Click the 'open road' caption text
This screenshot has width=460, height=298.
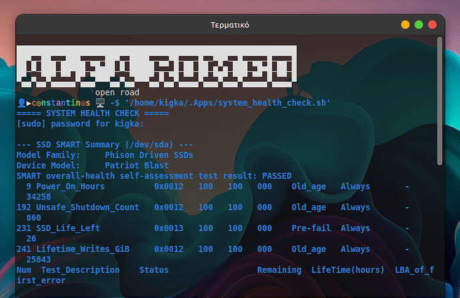pos(117,93)
